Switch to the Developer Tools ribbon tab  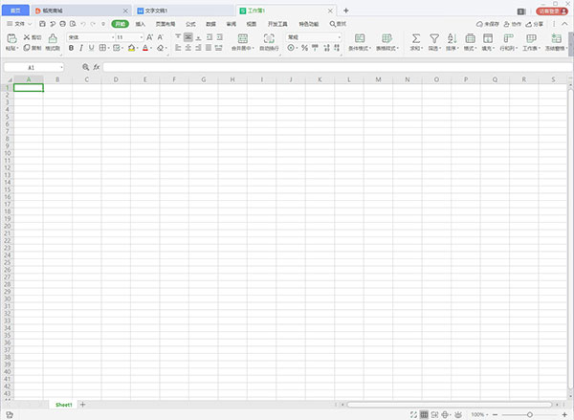277,24
